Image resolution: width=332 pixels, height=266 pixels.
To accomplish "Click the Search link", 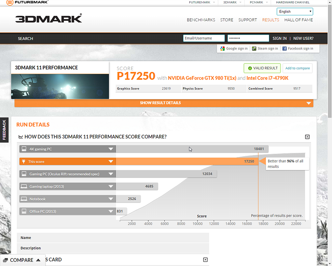I will [x=25, y=39].
